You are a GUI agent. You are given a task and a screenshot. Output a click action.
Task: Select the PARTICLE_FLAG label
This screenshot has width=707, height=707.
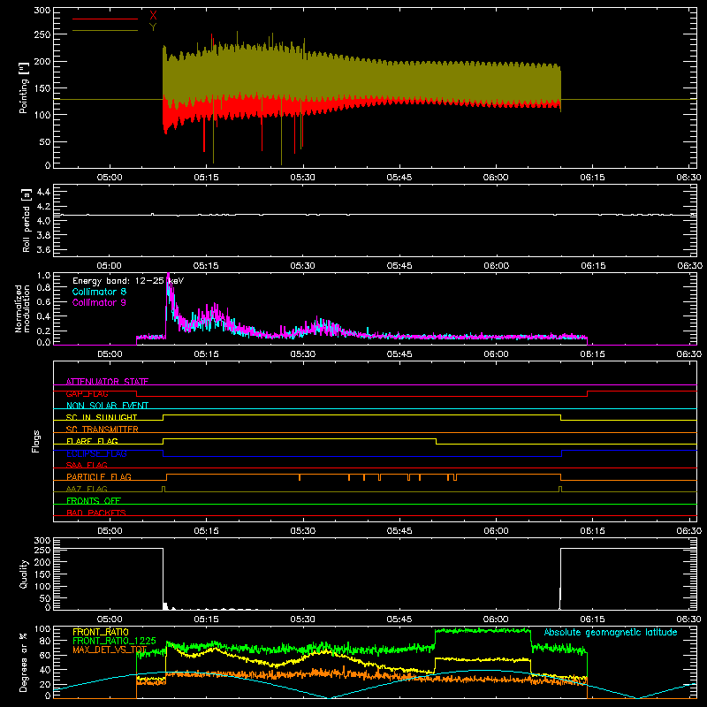[x=99, y=476]
